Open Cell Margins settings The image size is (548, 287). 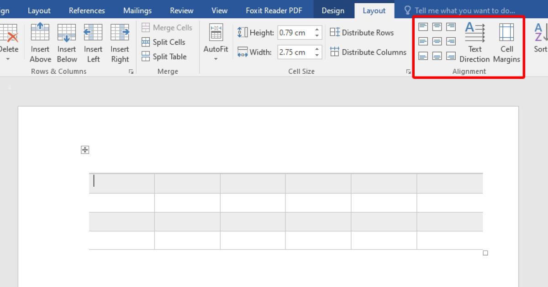[506, 43]
